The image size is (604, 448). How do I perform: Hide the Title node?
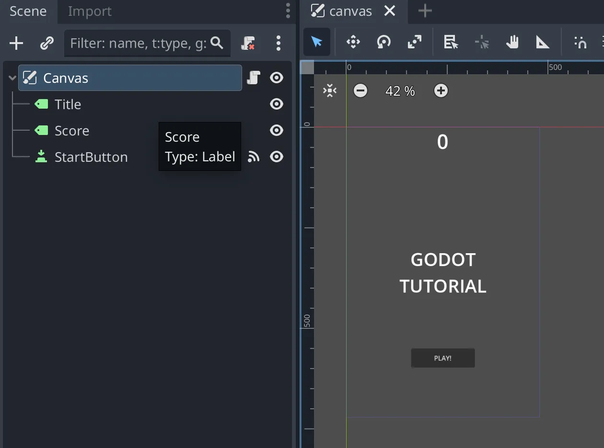point(277,104)
